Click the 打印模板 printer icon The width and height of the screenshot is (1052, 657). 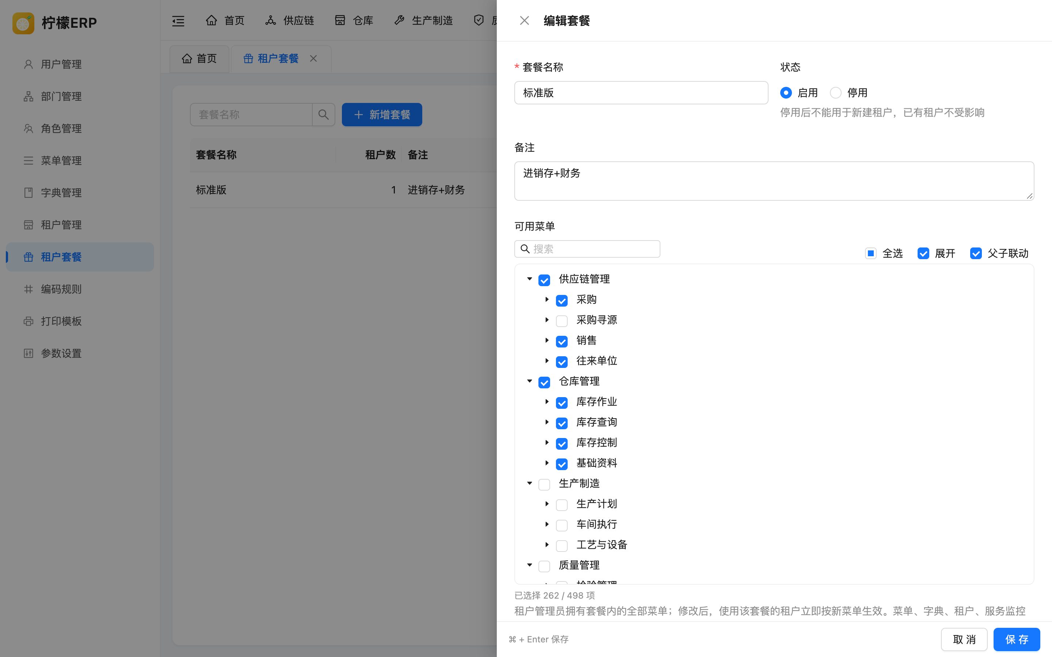point(28,322)
